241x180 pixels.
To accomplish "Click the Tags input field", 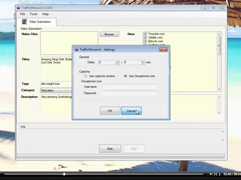I will pos(56,84).
